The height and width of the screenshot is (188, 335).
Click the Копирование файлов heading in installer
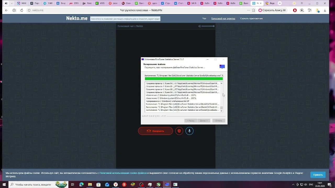tap(154, 64)
